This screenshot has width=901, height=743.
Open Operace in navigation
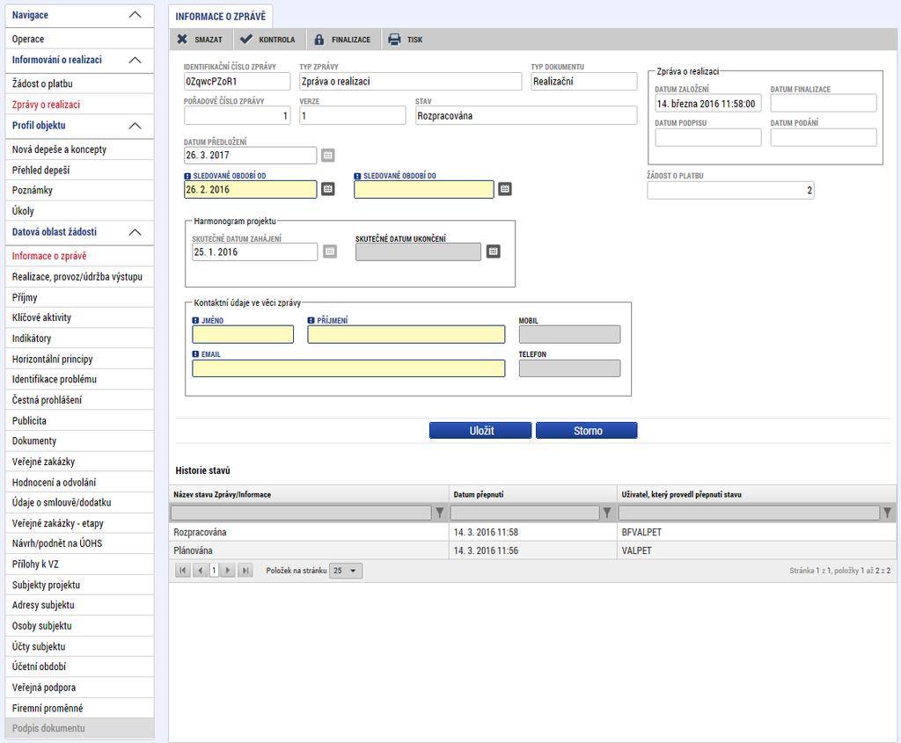point(79,39)
